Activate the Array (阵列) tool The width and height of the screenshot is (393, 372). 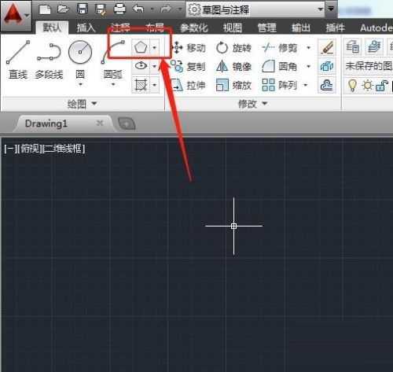pos(279,85)
